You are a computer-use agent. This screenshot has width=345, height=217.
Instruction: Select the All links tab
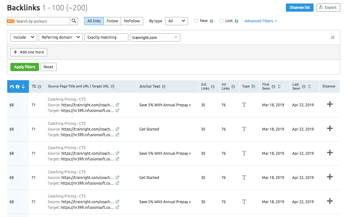coord(94,21)
